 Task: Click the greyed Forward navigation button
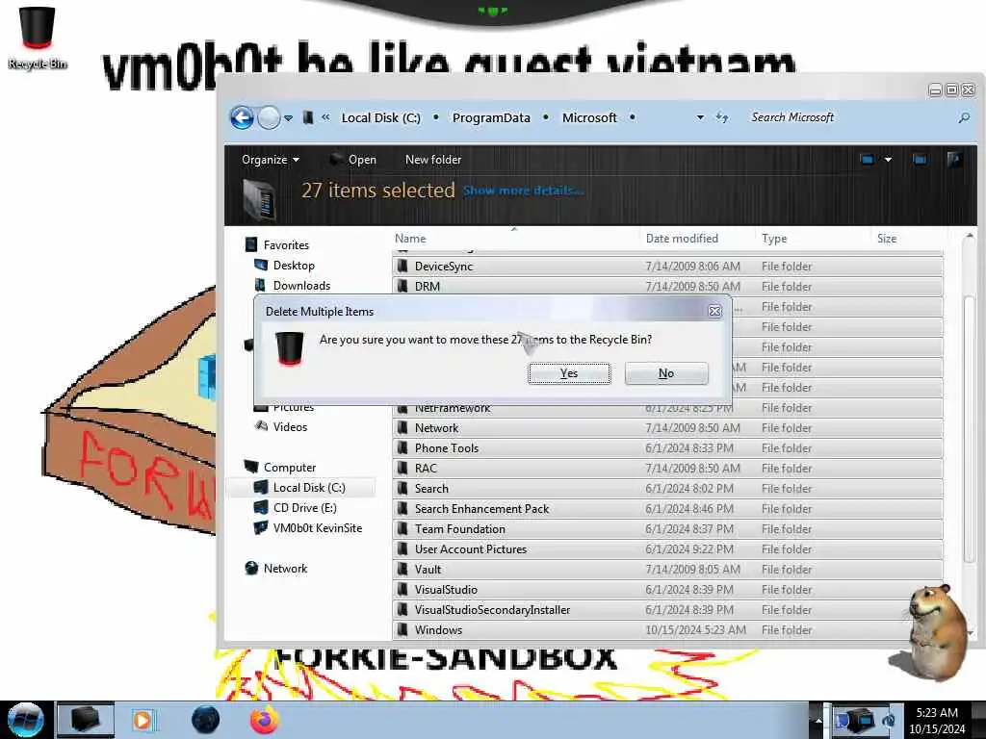tap(270, 117)
